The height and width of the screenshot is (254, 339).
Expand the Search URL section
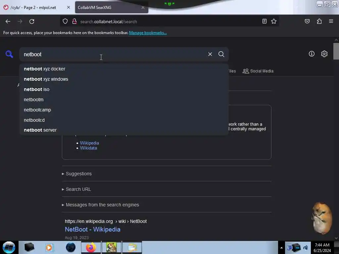(x=76, y=189)
